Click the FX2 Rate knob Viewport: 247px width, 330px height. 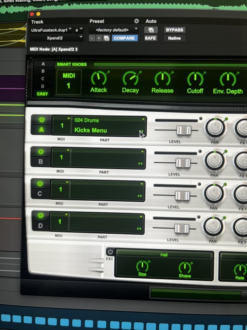tap(240, 269)
